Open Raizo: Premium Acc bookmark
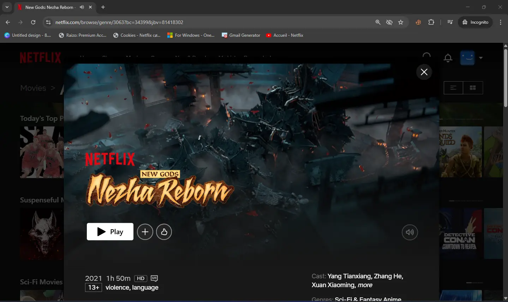 (83, 35)
